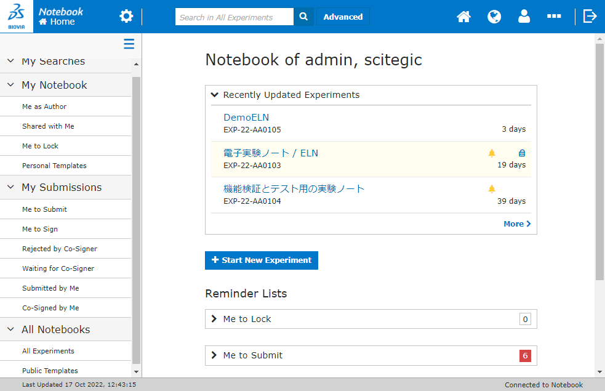This screenshot has height=391, width=605.
Task: Click EXP-22-AA0105 experiment ID
Action: coord(252,130)
